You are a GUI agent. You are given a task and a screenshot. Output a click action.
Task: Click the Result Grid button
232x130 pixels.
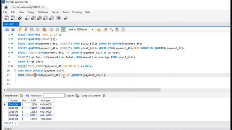(11, 96)
